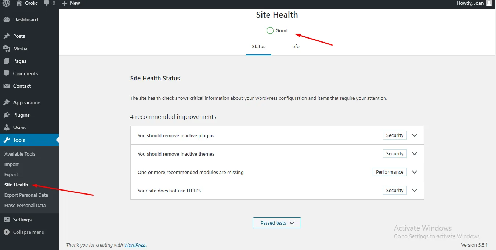Viewport: 496px width, 250px height.
Task: Follow the WordPress footer link
Action: (135, 245)
